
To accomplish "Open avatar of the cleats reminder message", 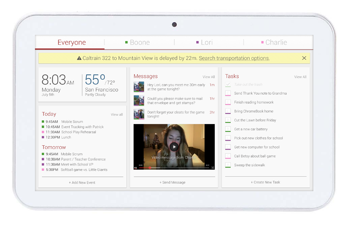I will pos(139,114).
